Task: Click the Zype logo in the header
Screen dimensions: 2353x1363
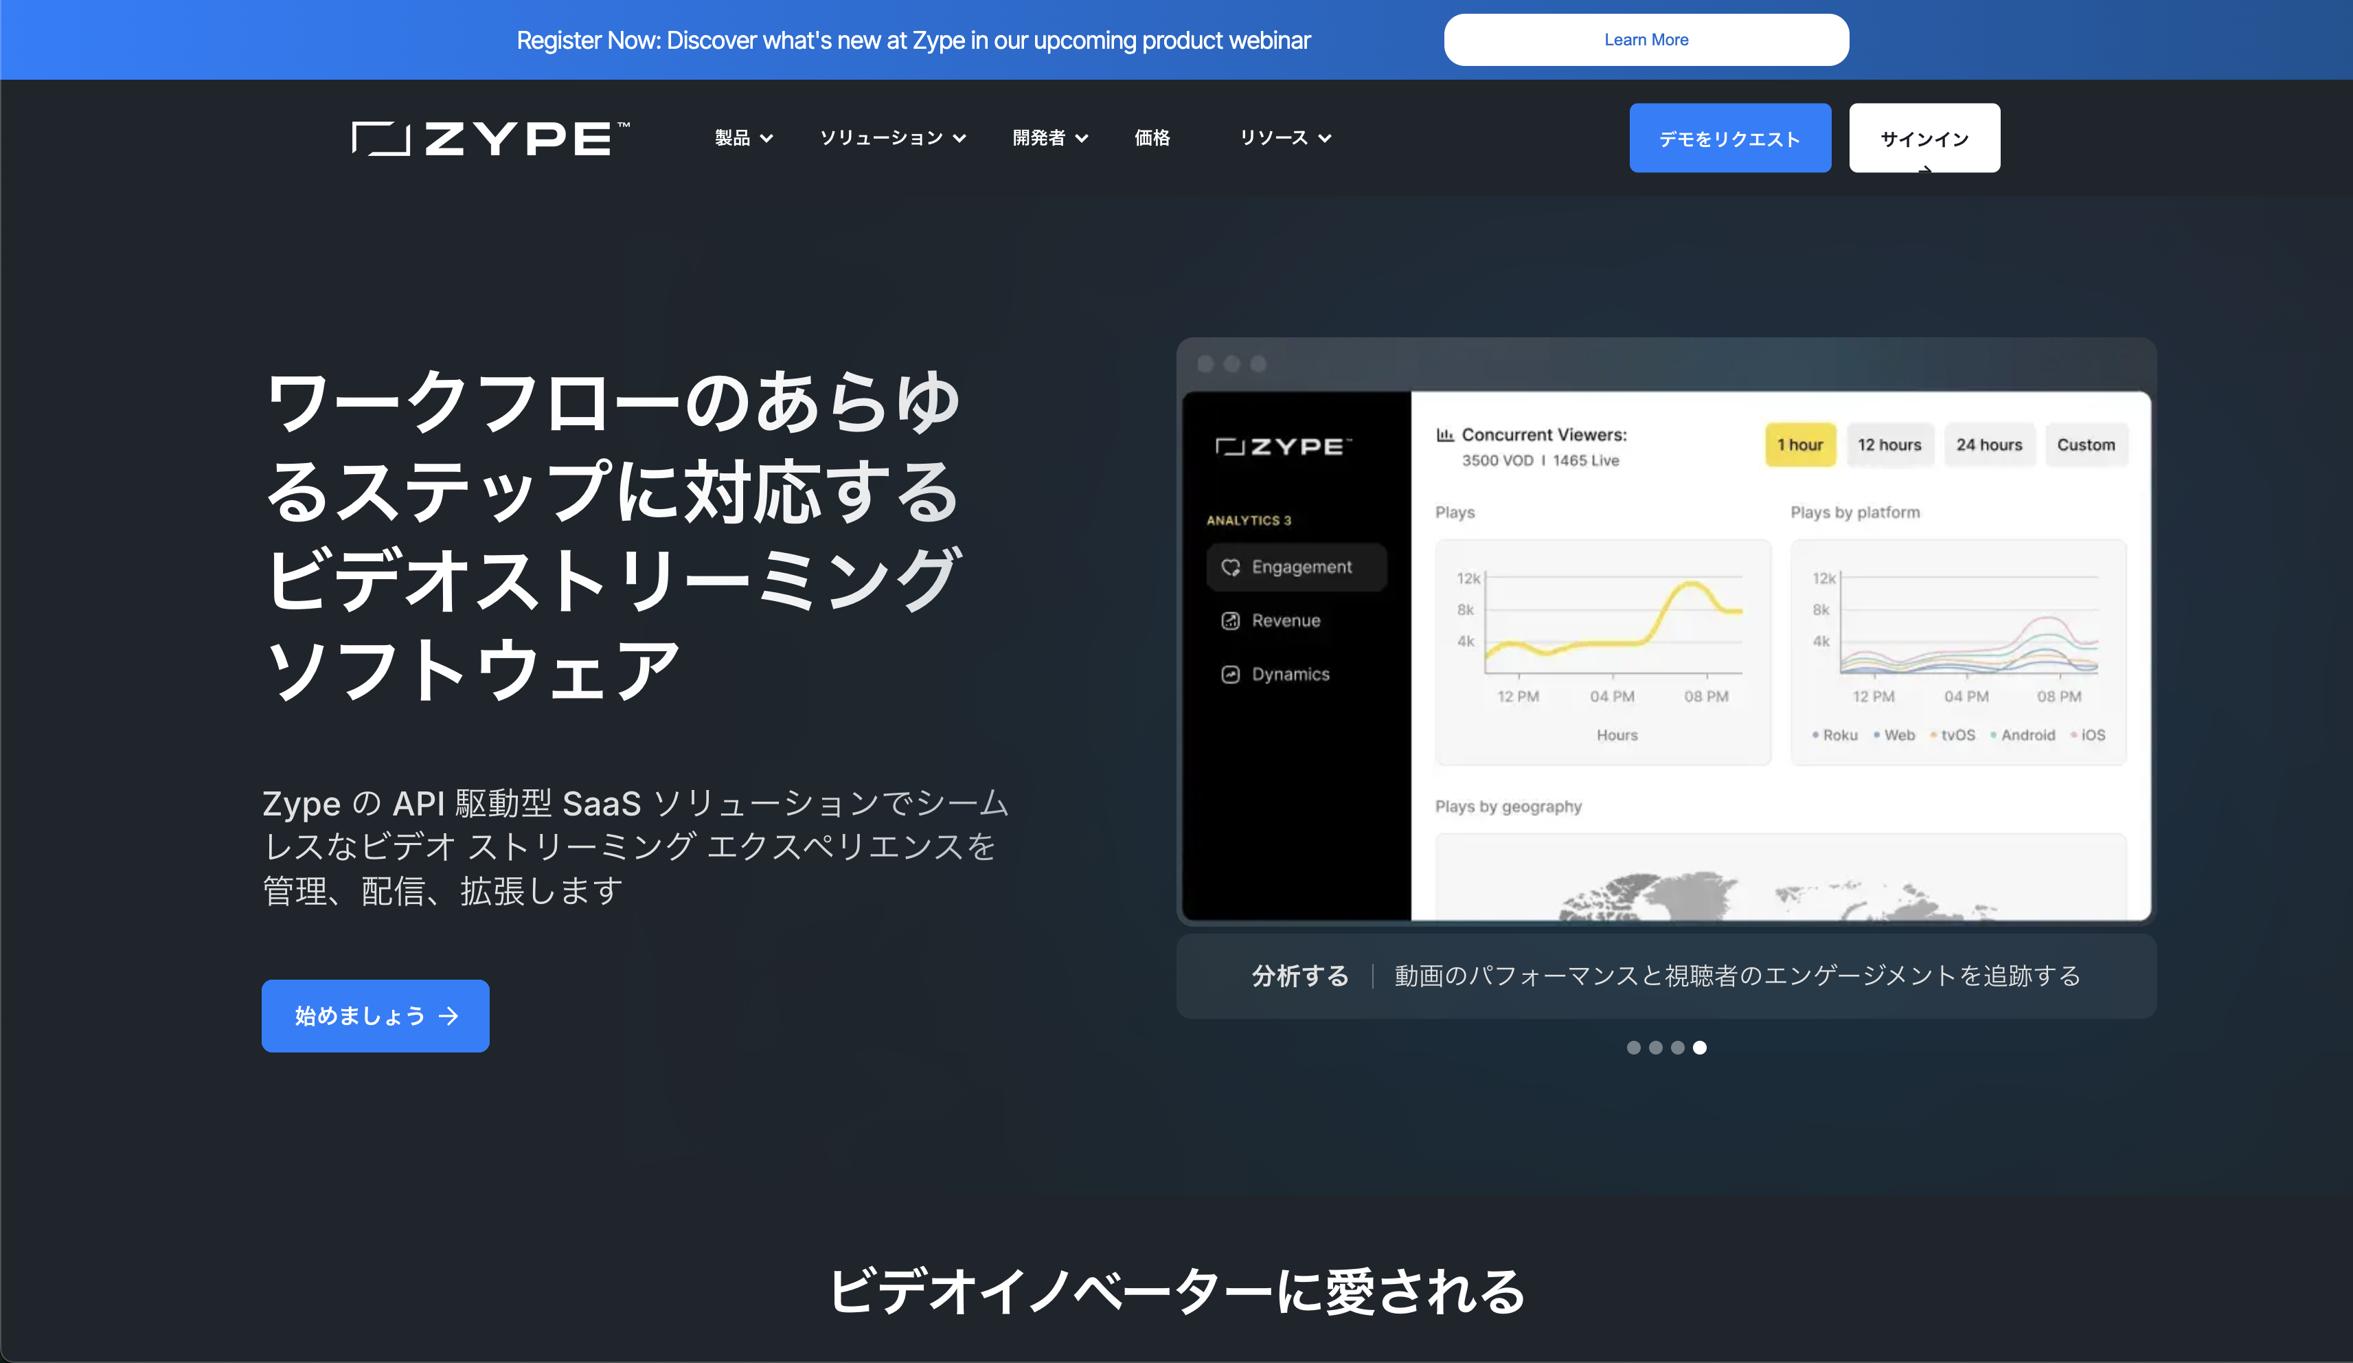Action: [490, 138]
